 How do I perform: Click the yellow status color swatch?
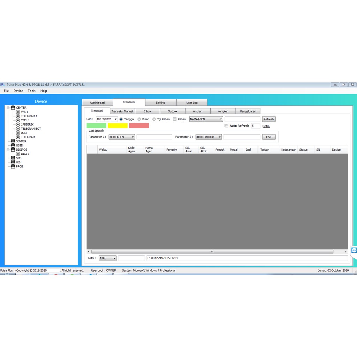click(x=118, y=126)
